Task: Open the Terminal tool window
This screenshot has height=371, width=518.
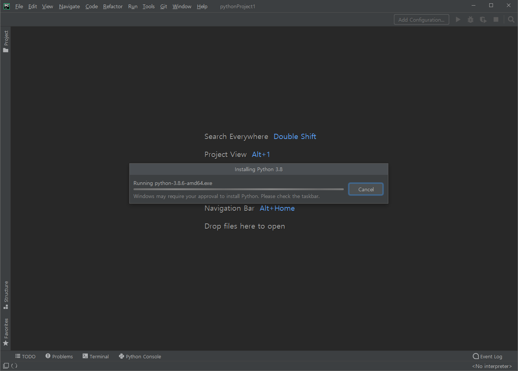Action: point(96,356)
